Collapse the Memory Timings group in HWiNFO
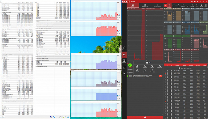 coord(1,44)
